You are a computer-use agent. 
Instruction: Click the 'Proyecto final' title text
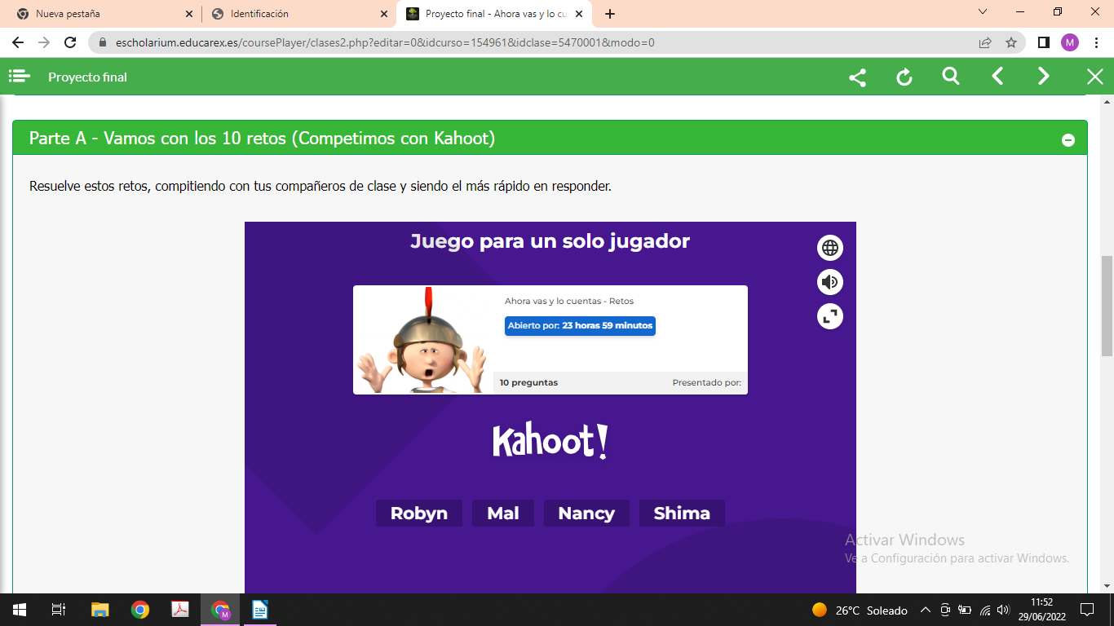(87, 77)
